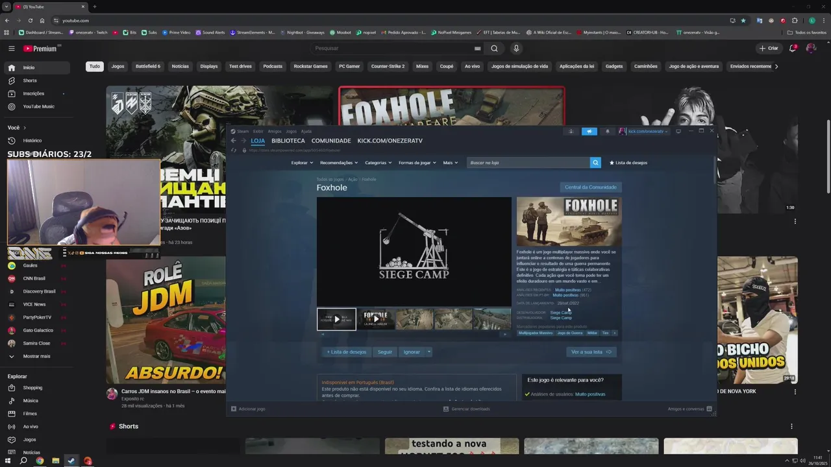Switch to Steam BIBLIOTECA tab

pos(288,141)
